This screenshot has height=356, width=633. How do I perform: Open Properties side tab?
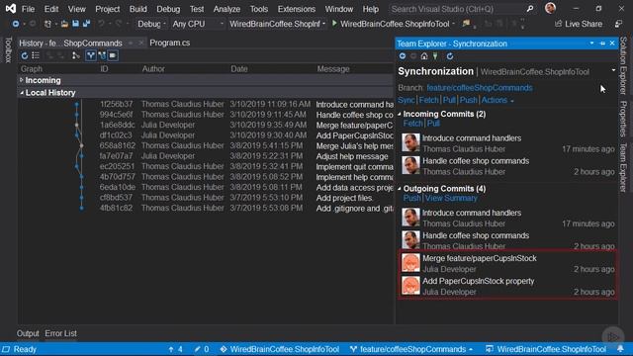coord(623,119)
